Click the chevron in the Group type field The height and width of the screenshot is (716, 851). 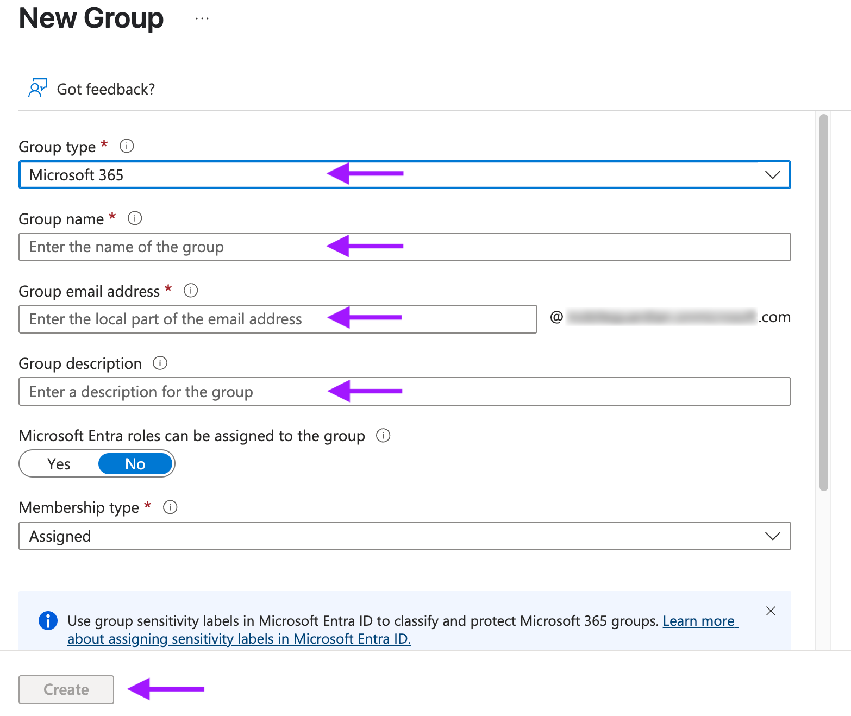point(772,175)
